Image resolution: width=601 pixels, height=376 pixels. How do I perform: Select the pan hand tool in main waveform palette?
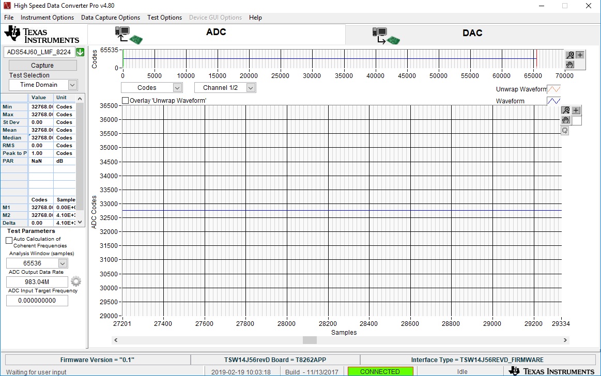click(566, 120)
